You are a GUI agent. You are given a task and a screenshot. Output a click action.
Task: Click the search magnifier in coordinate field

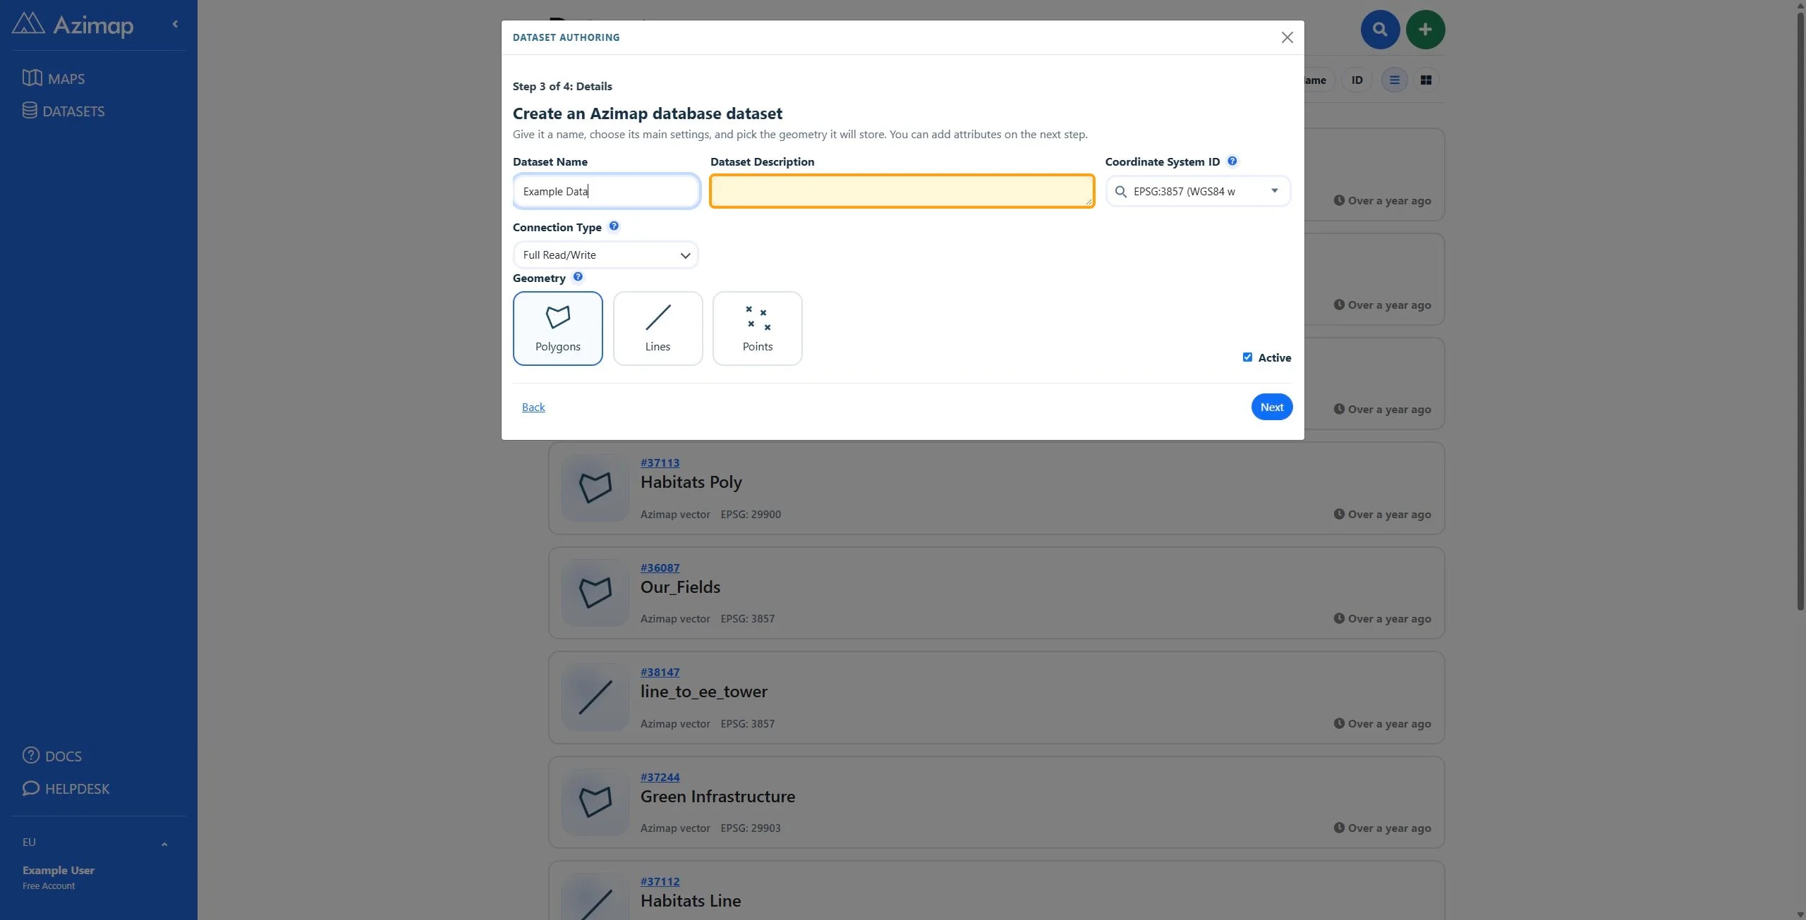click(x=1120, y=191)
